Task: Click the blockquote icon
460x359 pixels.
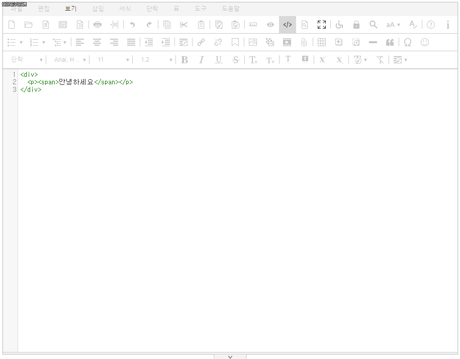Action: click(390, 42)
